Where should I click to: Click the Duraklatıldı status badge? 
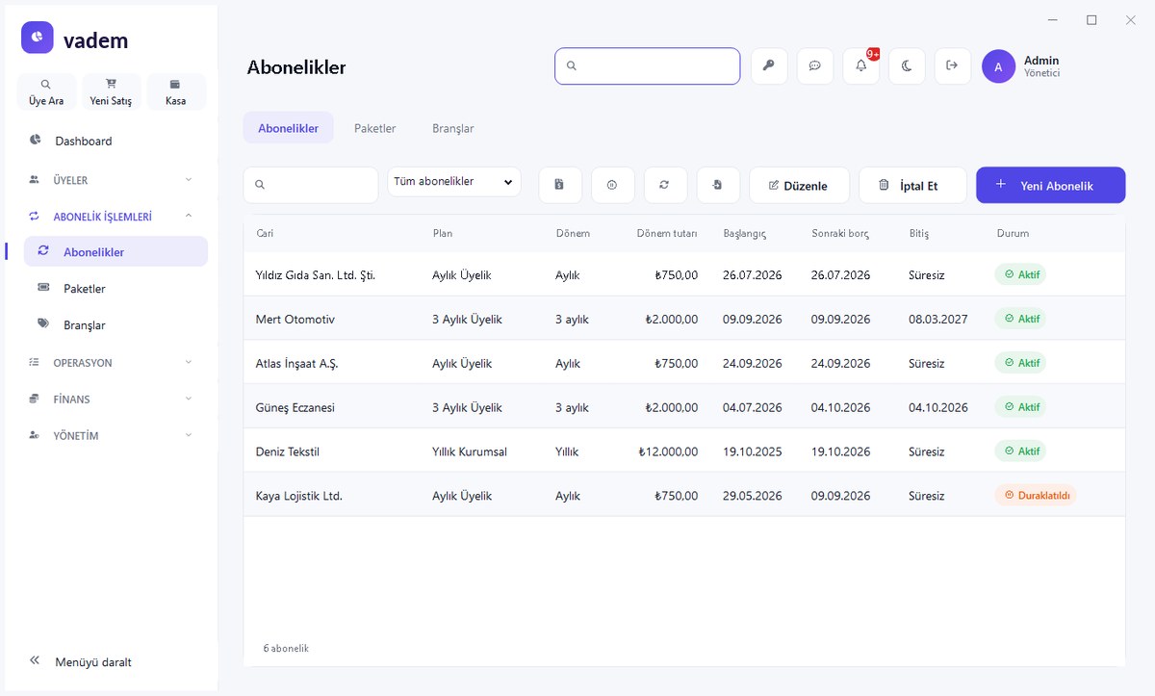point(1036,496)
